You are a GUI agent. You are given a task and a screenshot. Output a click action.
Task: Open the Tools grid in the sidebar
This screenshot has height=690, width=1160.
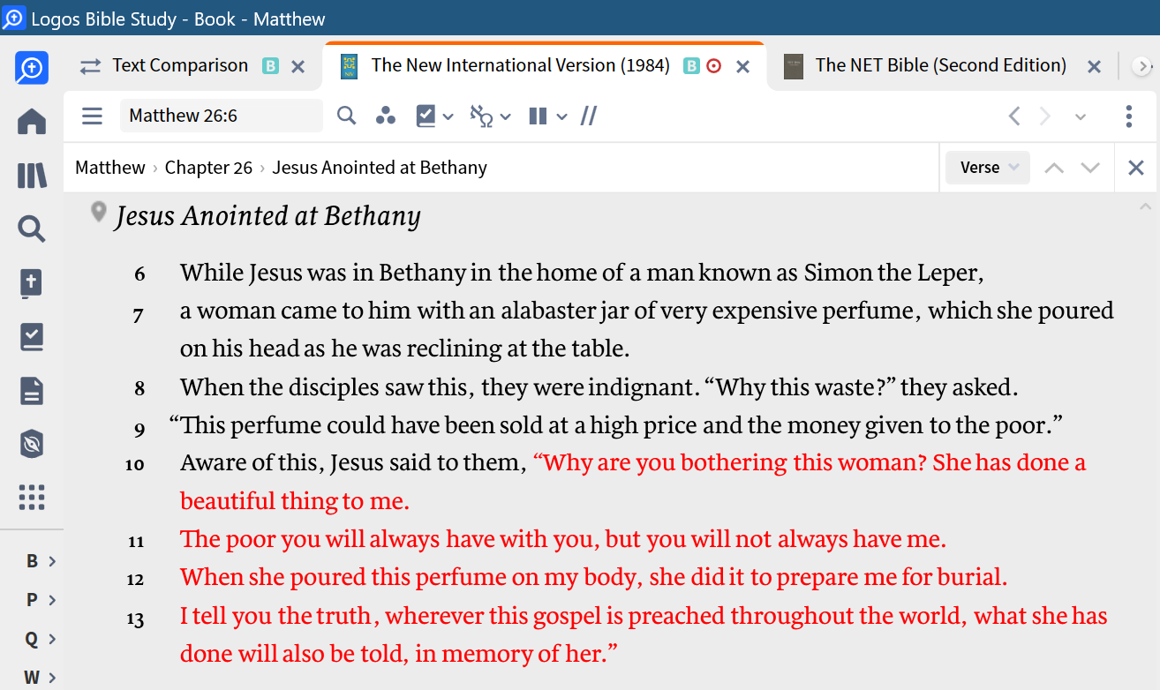32,497
